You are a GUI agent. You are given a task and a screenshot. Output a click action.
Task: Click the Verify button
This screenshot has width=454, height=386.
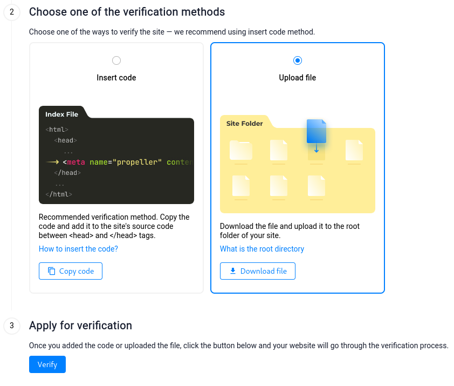pos(47,364)
